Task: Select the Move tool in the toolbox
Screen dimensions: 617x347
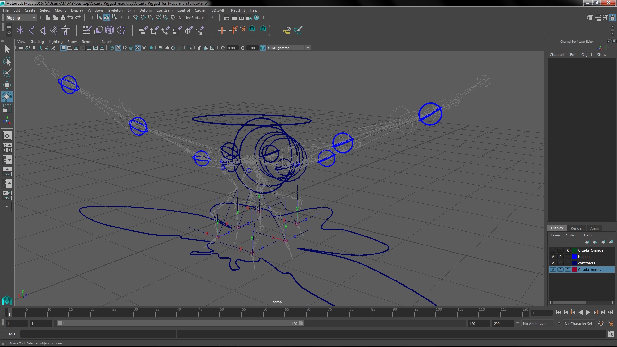Action: coord(7,85)
